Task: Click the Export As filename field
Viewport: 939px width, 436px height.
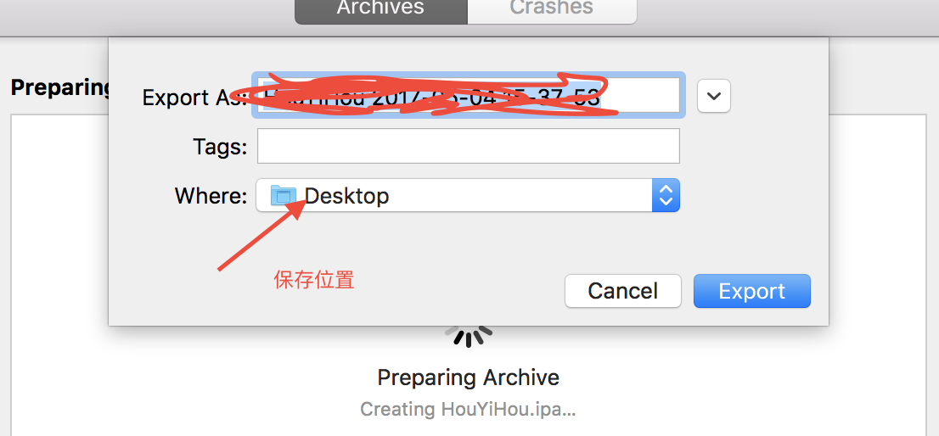Action: [469, 95]
